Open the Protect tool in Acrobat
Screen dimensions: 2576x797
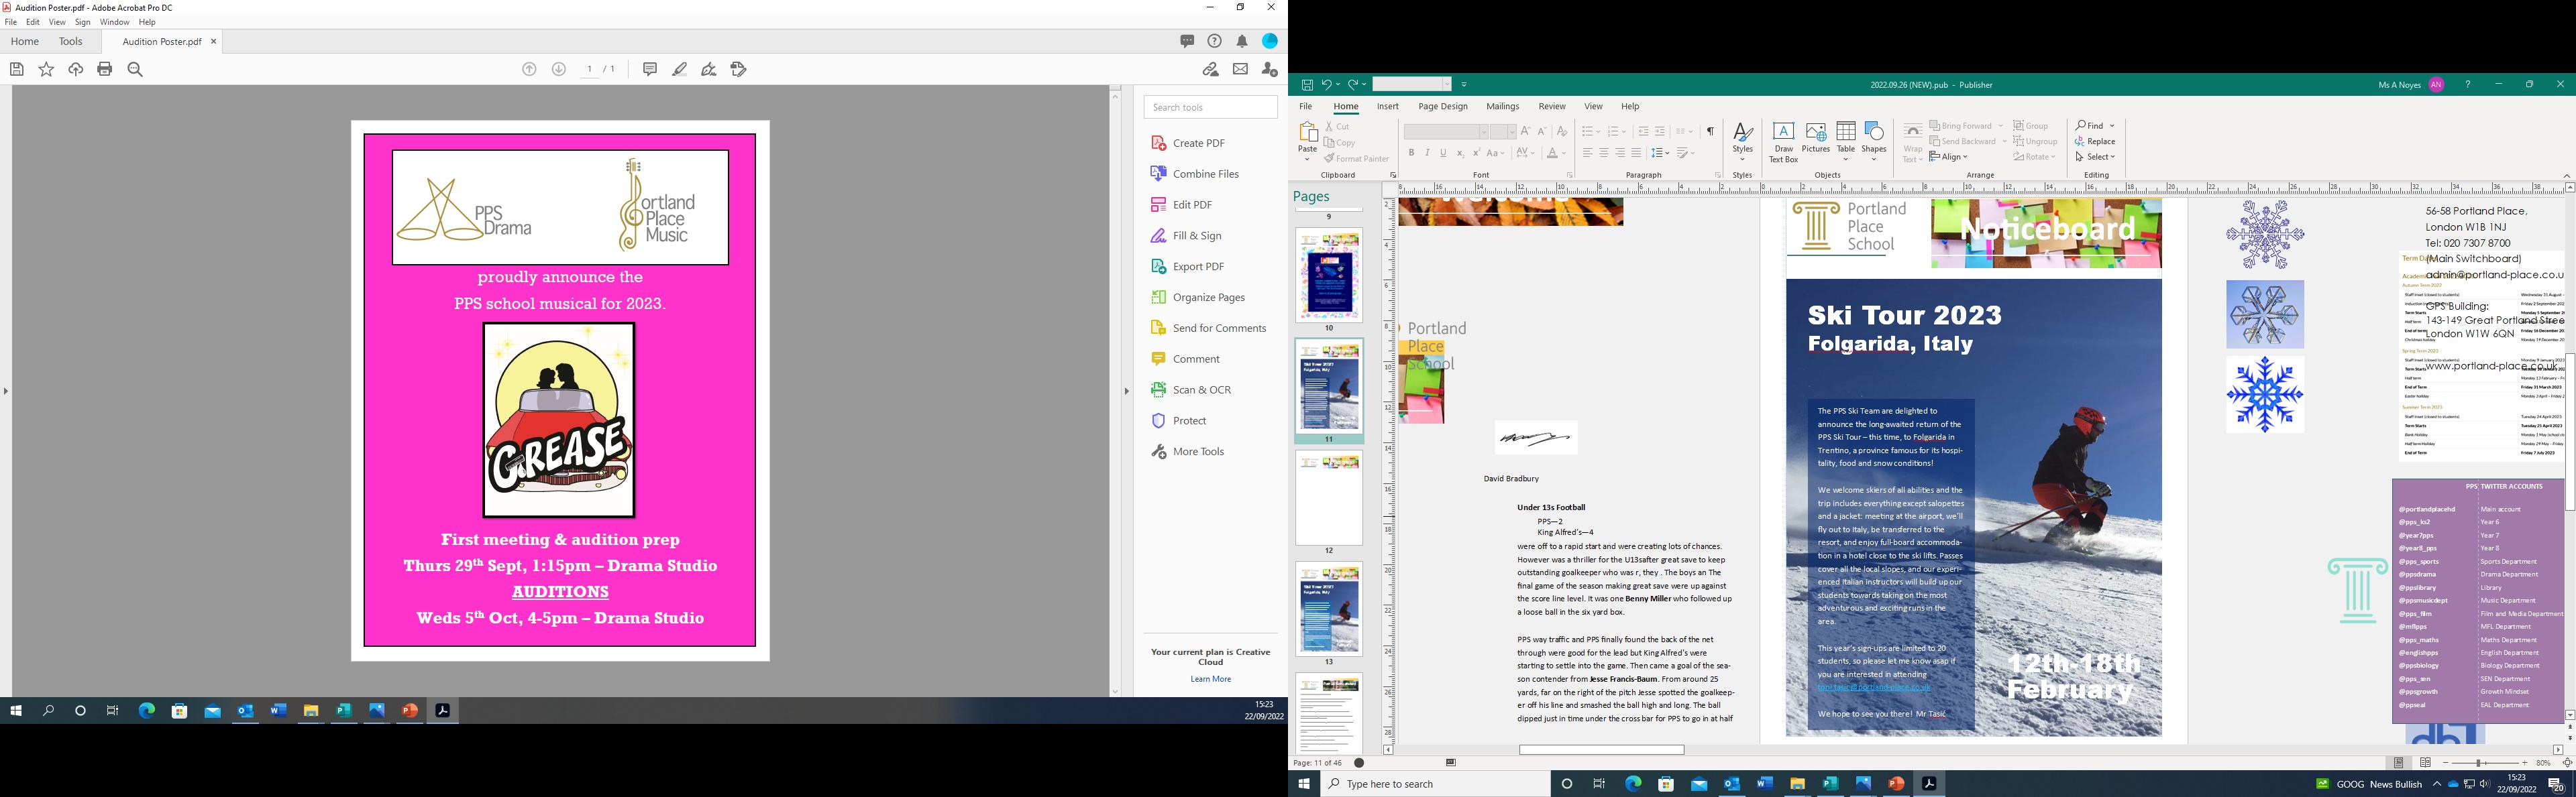1189,420
